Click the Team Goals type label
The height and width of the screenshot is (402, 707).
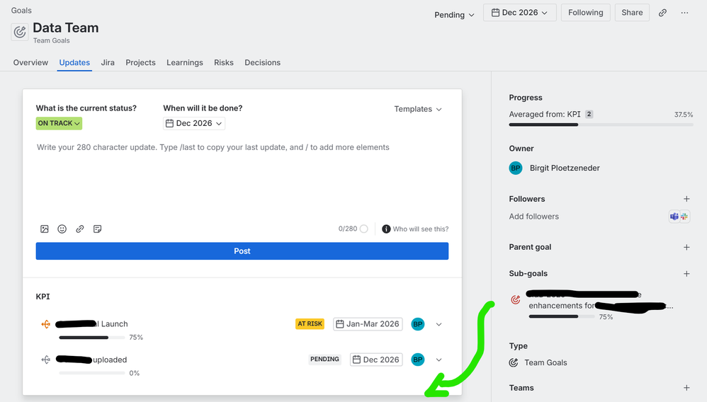545,363
